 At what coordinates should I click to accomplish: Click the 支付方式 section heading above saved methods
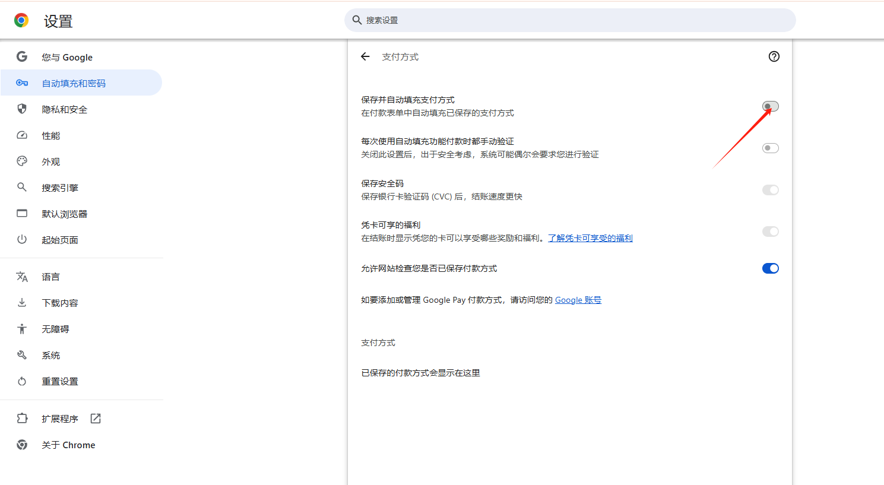378,343
